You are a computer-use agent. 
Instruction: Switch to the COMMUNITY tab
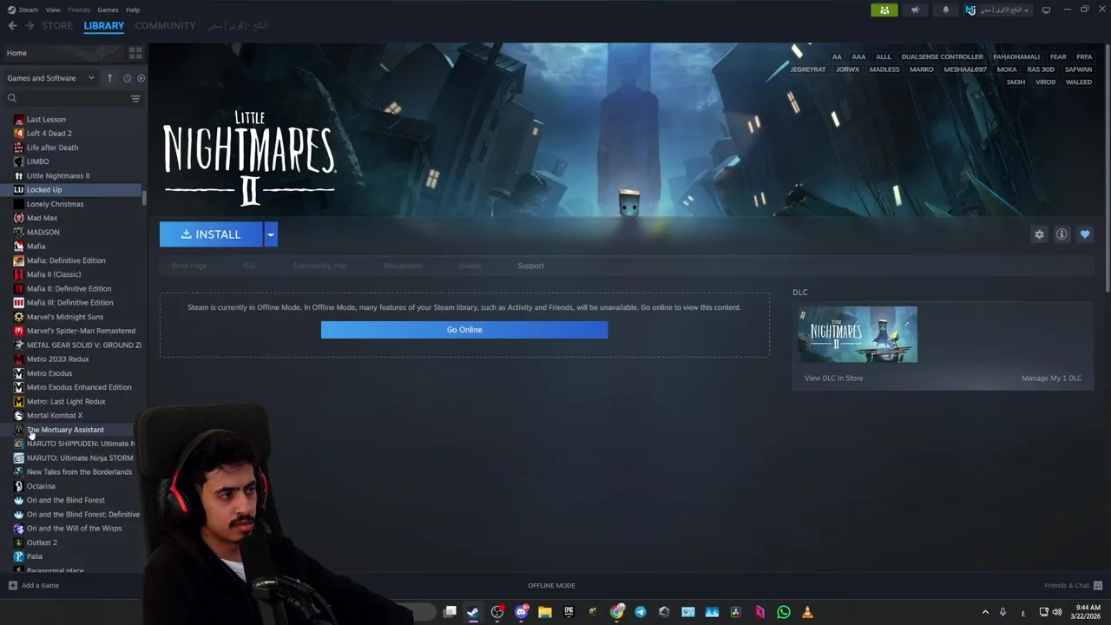pyautogui.click(x=165, y=25)
